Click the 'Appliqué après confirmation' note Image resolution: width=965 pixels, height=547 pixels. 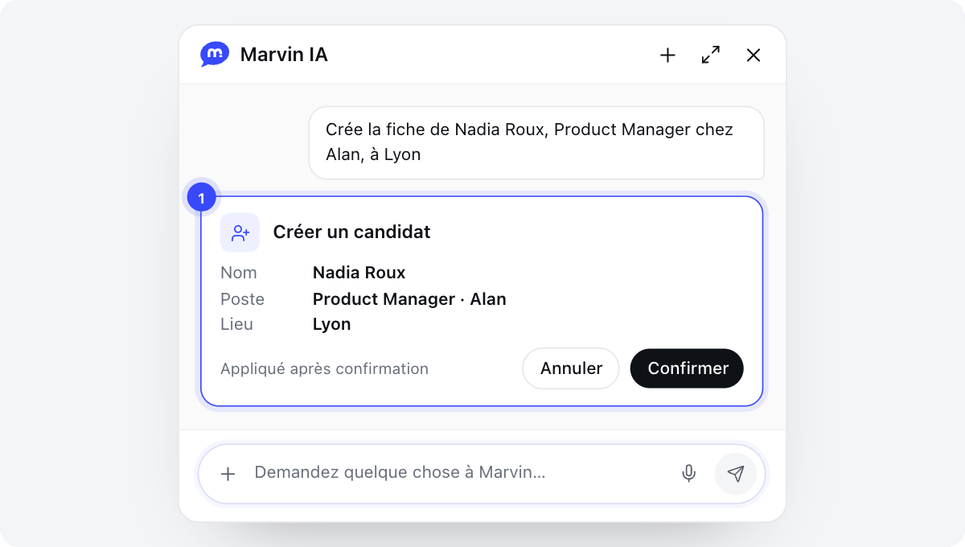coord(325,369)
